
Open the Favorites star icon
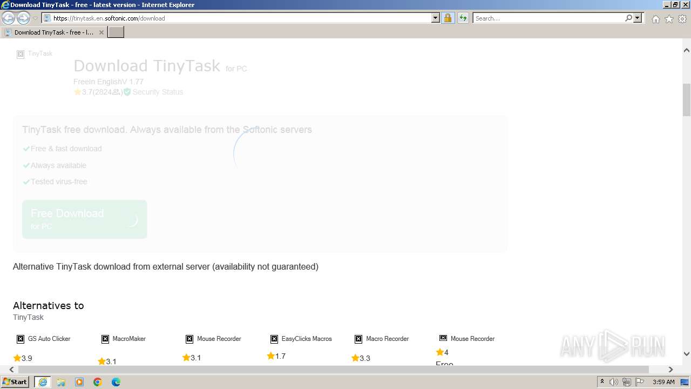tap(669, 19)
